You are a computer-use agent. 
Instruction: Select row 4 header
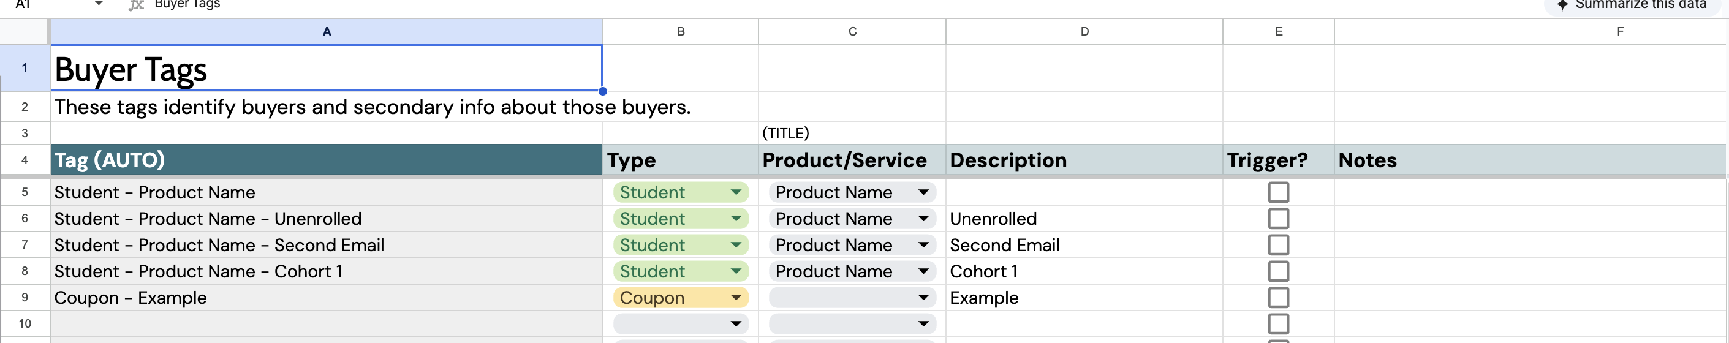pyautogui.click(x=25, y=160)
